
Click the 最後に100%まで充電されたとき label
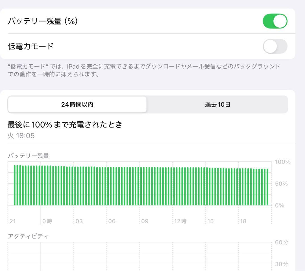65,124
